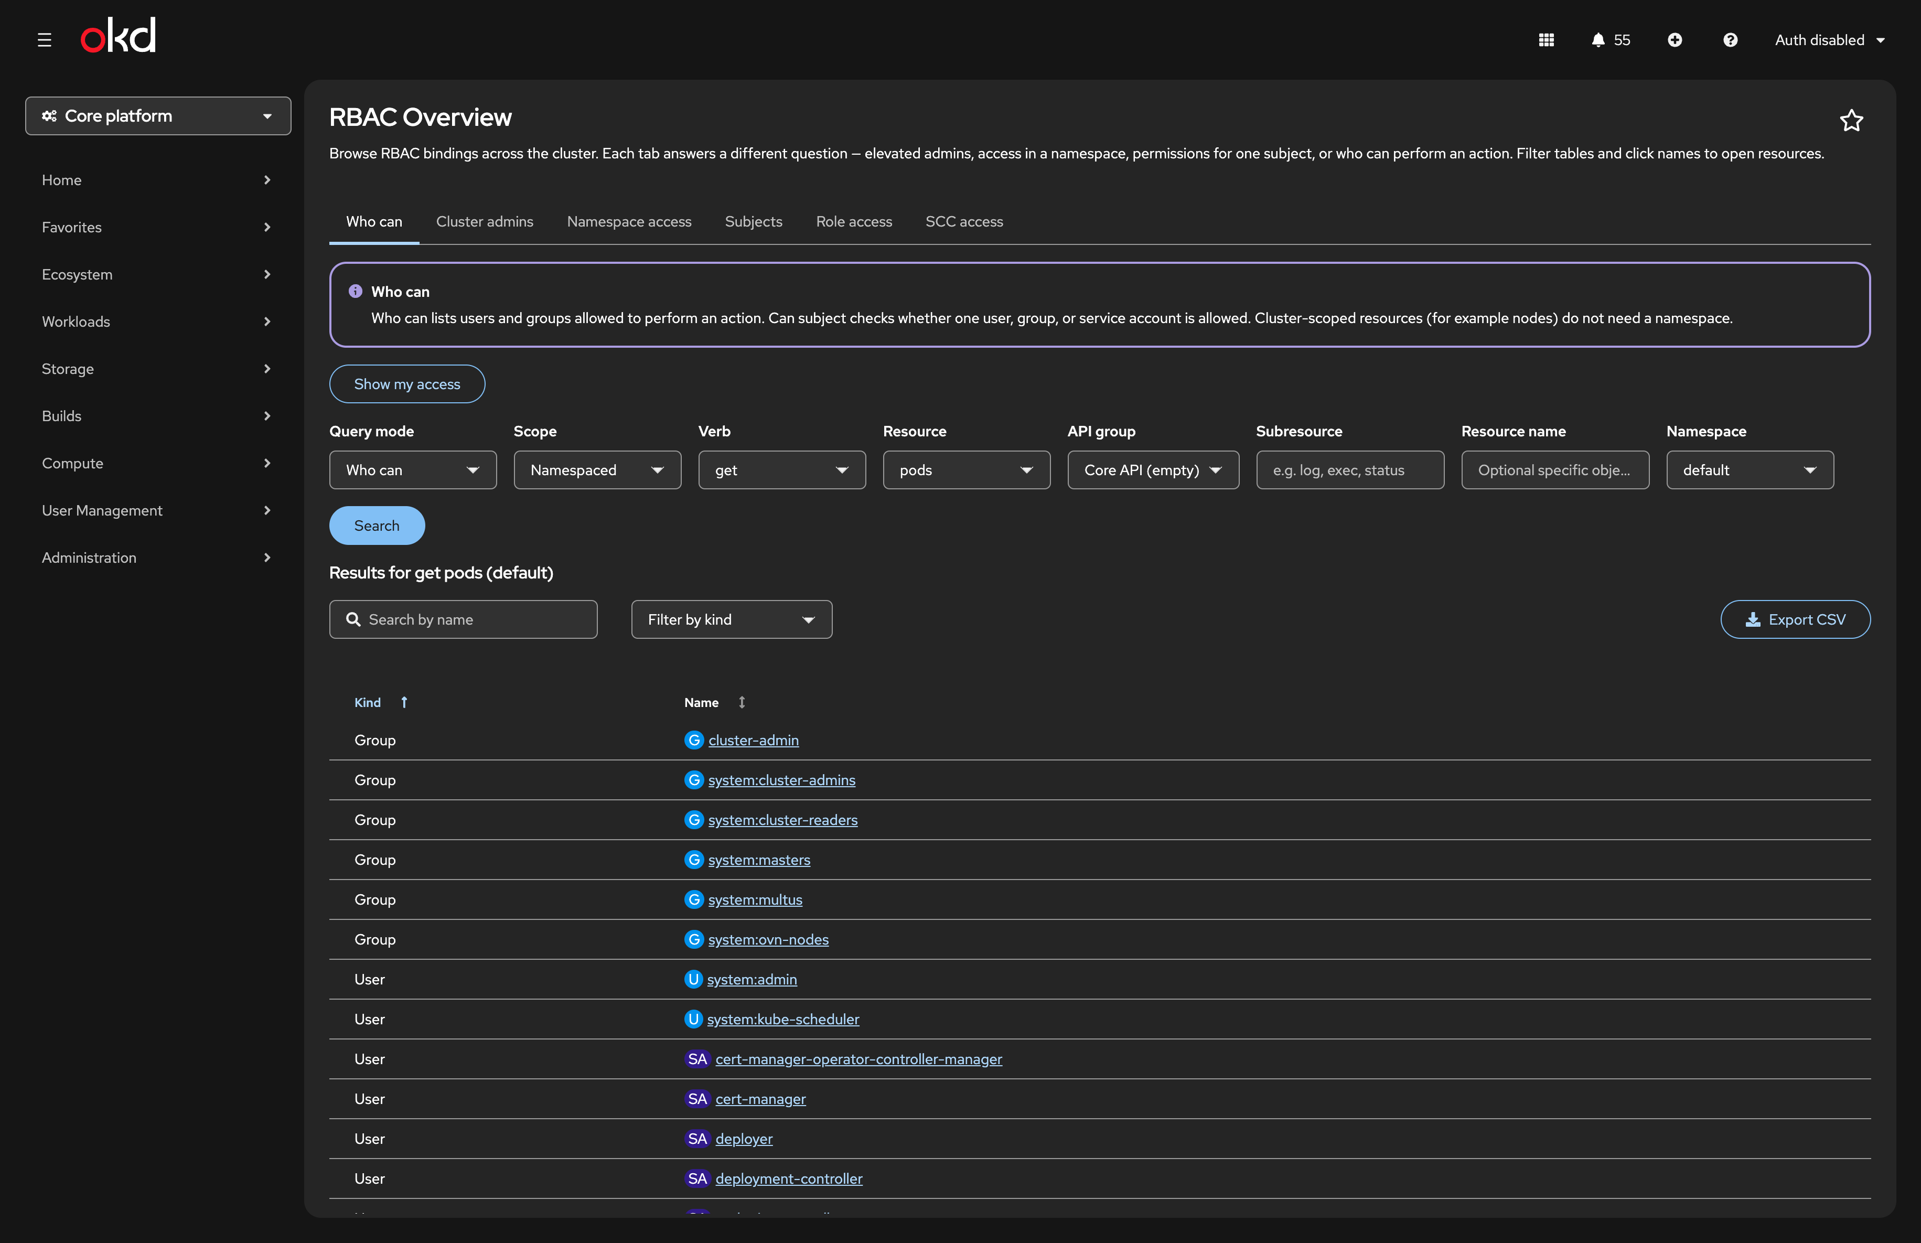Open the system:admin user link
This screenshot has width=1921, height=1243.
coord(752,980)
